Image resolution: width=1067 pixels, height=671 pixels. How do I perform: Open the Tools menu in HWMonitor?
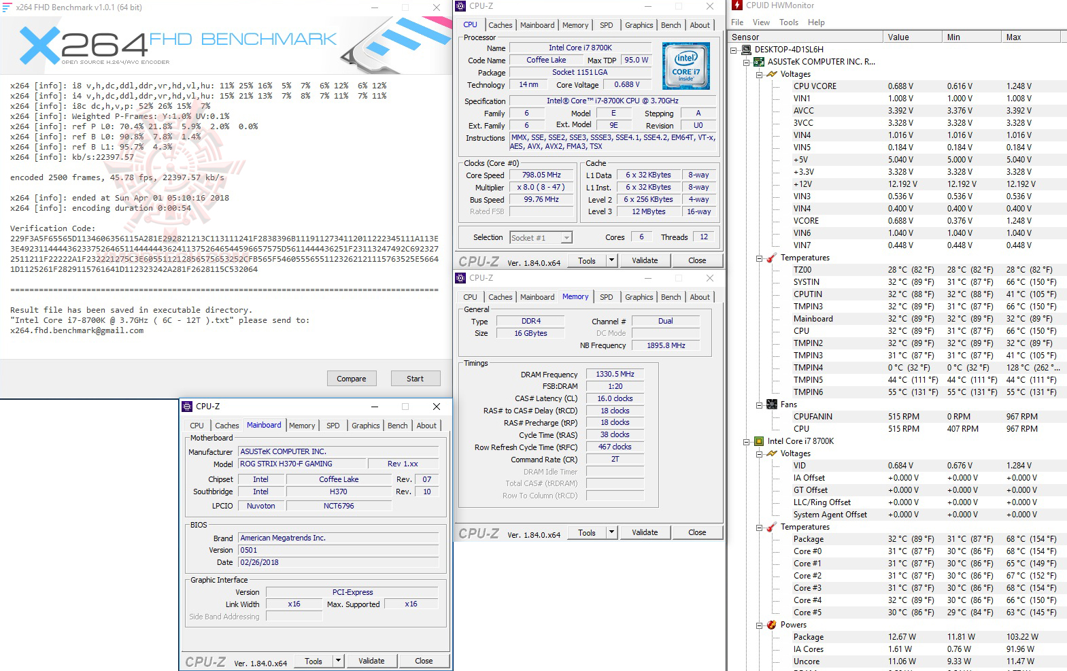click(789, 22)
